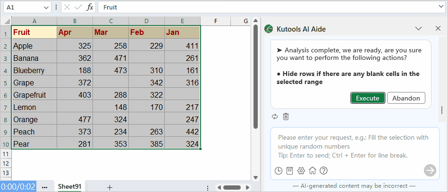This screenshot has height=192, width=448.
Task: Click the home icon in AI Aide
Action: coord(312,170)
